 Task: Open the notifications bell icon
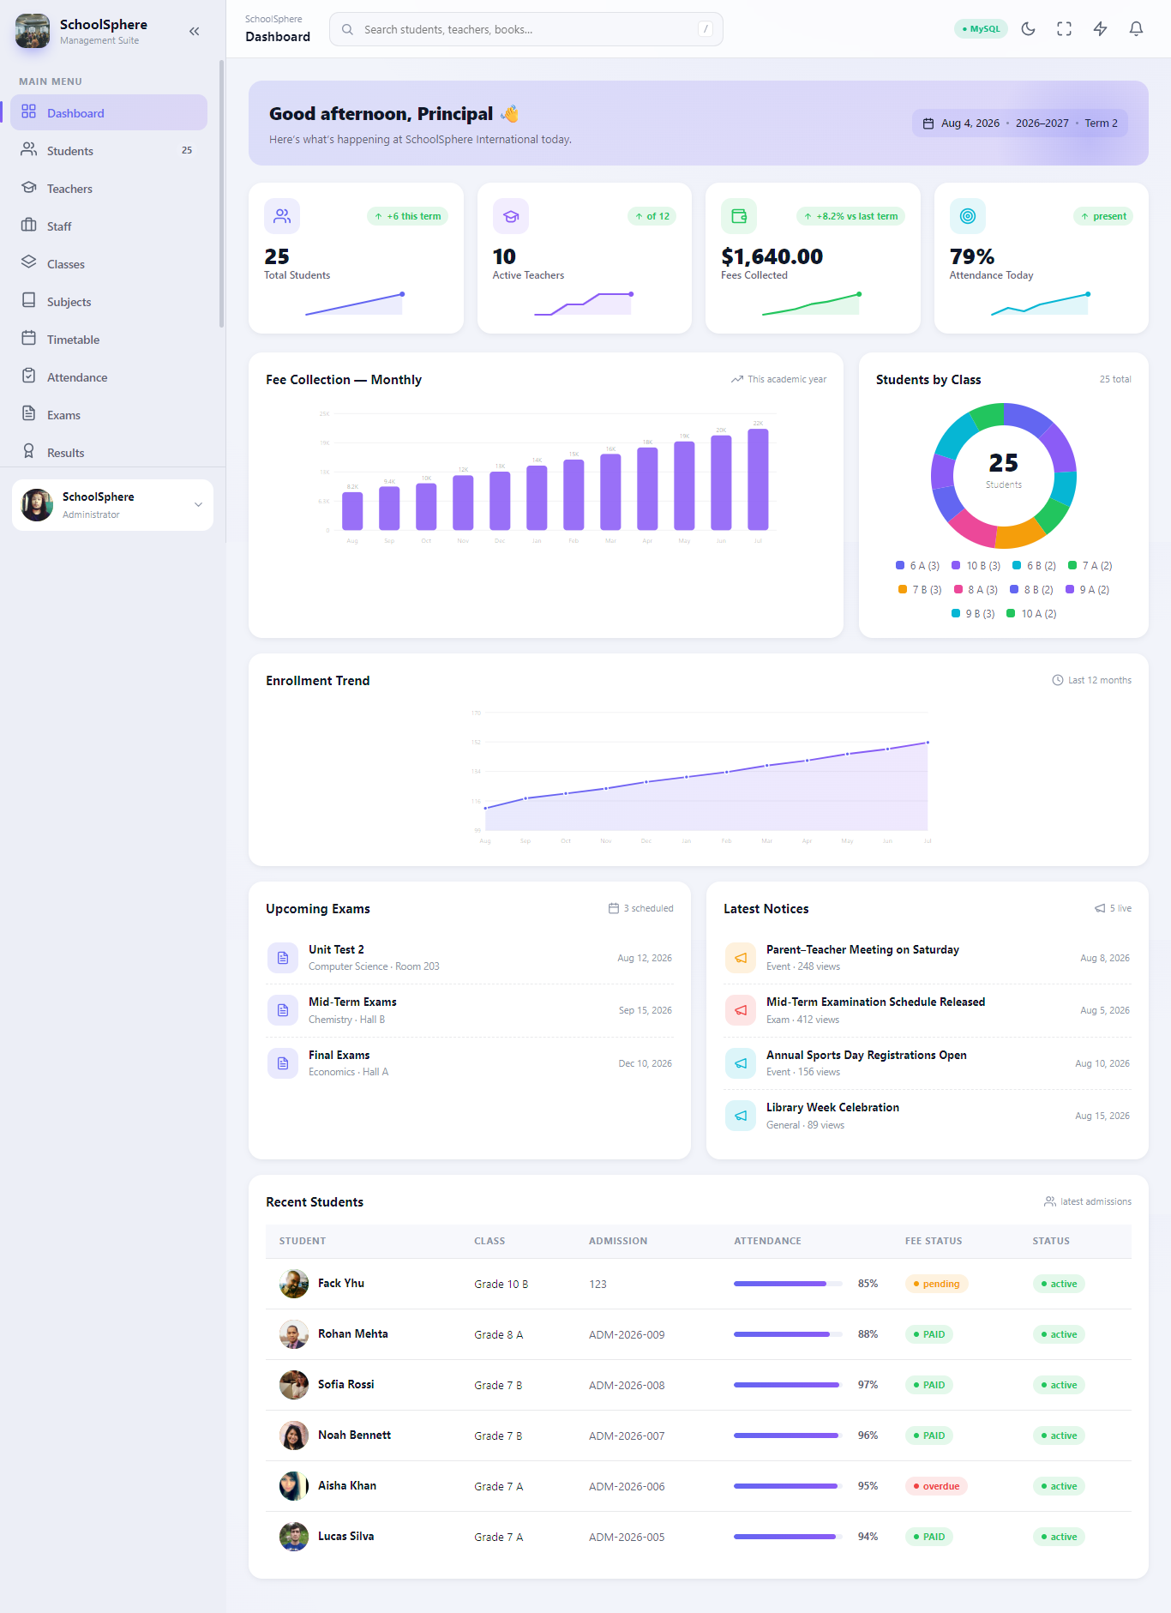click(x=1136, y=29)
